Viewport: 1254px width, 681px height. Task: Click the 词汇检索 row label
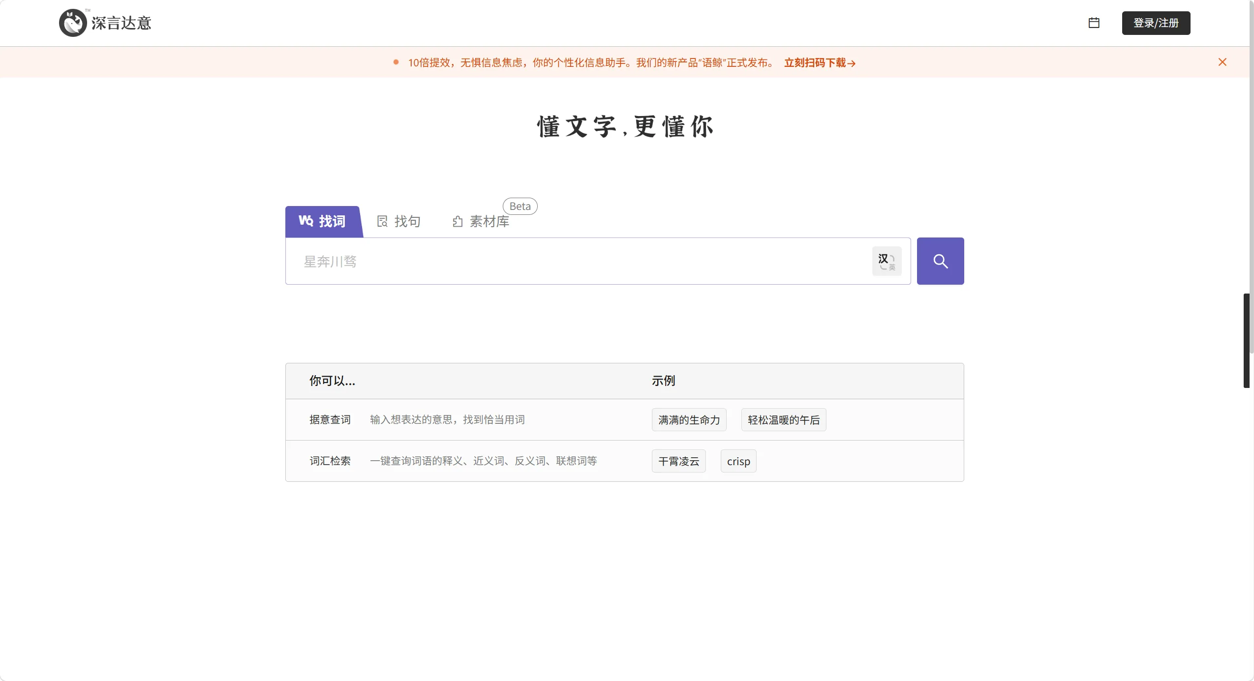(330, 461)
